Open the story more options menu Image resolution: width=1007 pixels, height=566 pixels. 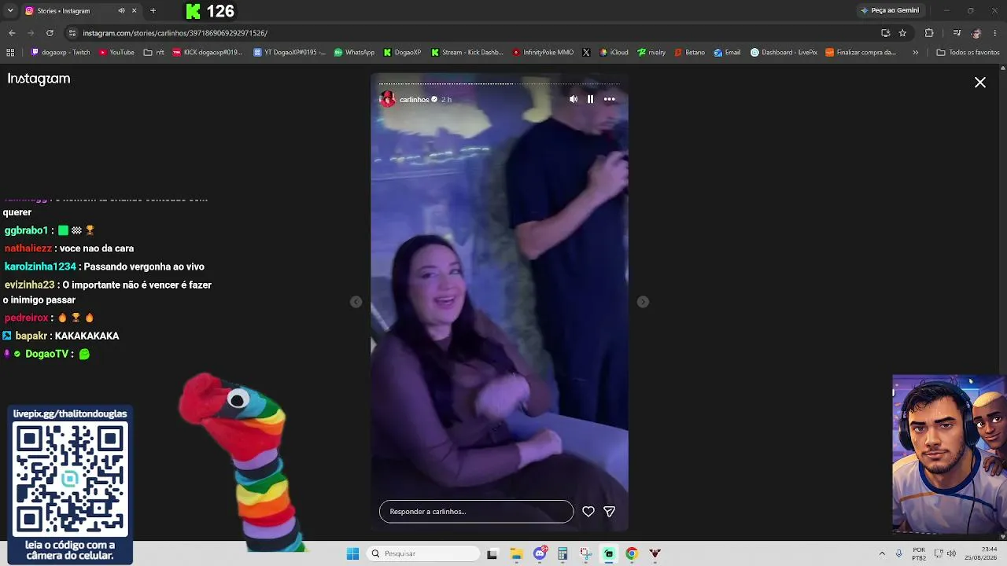[610, 99]
